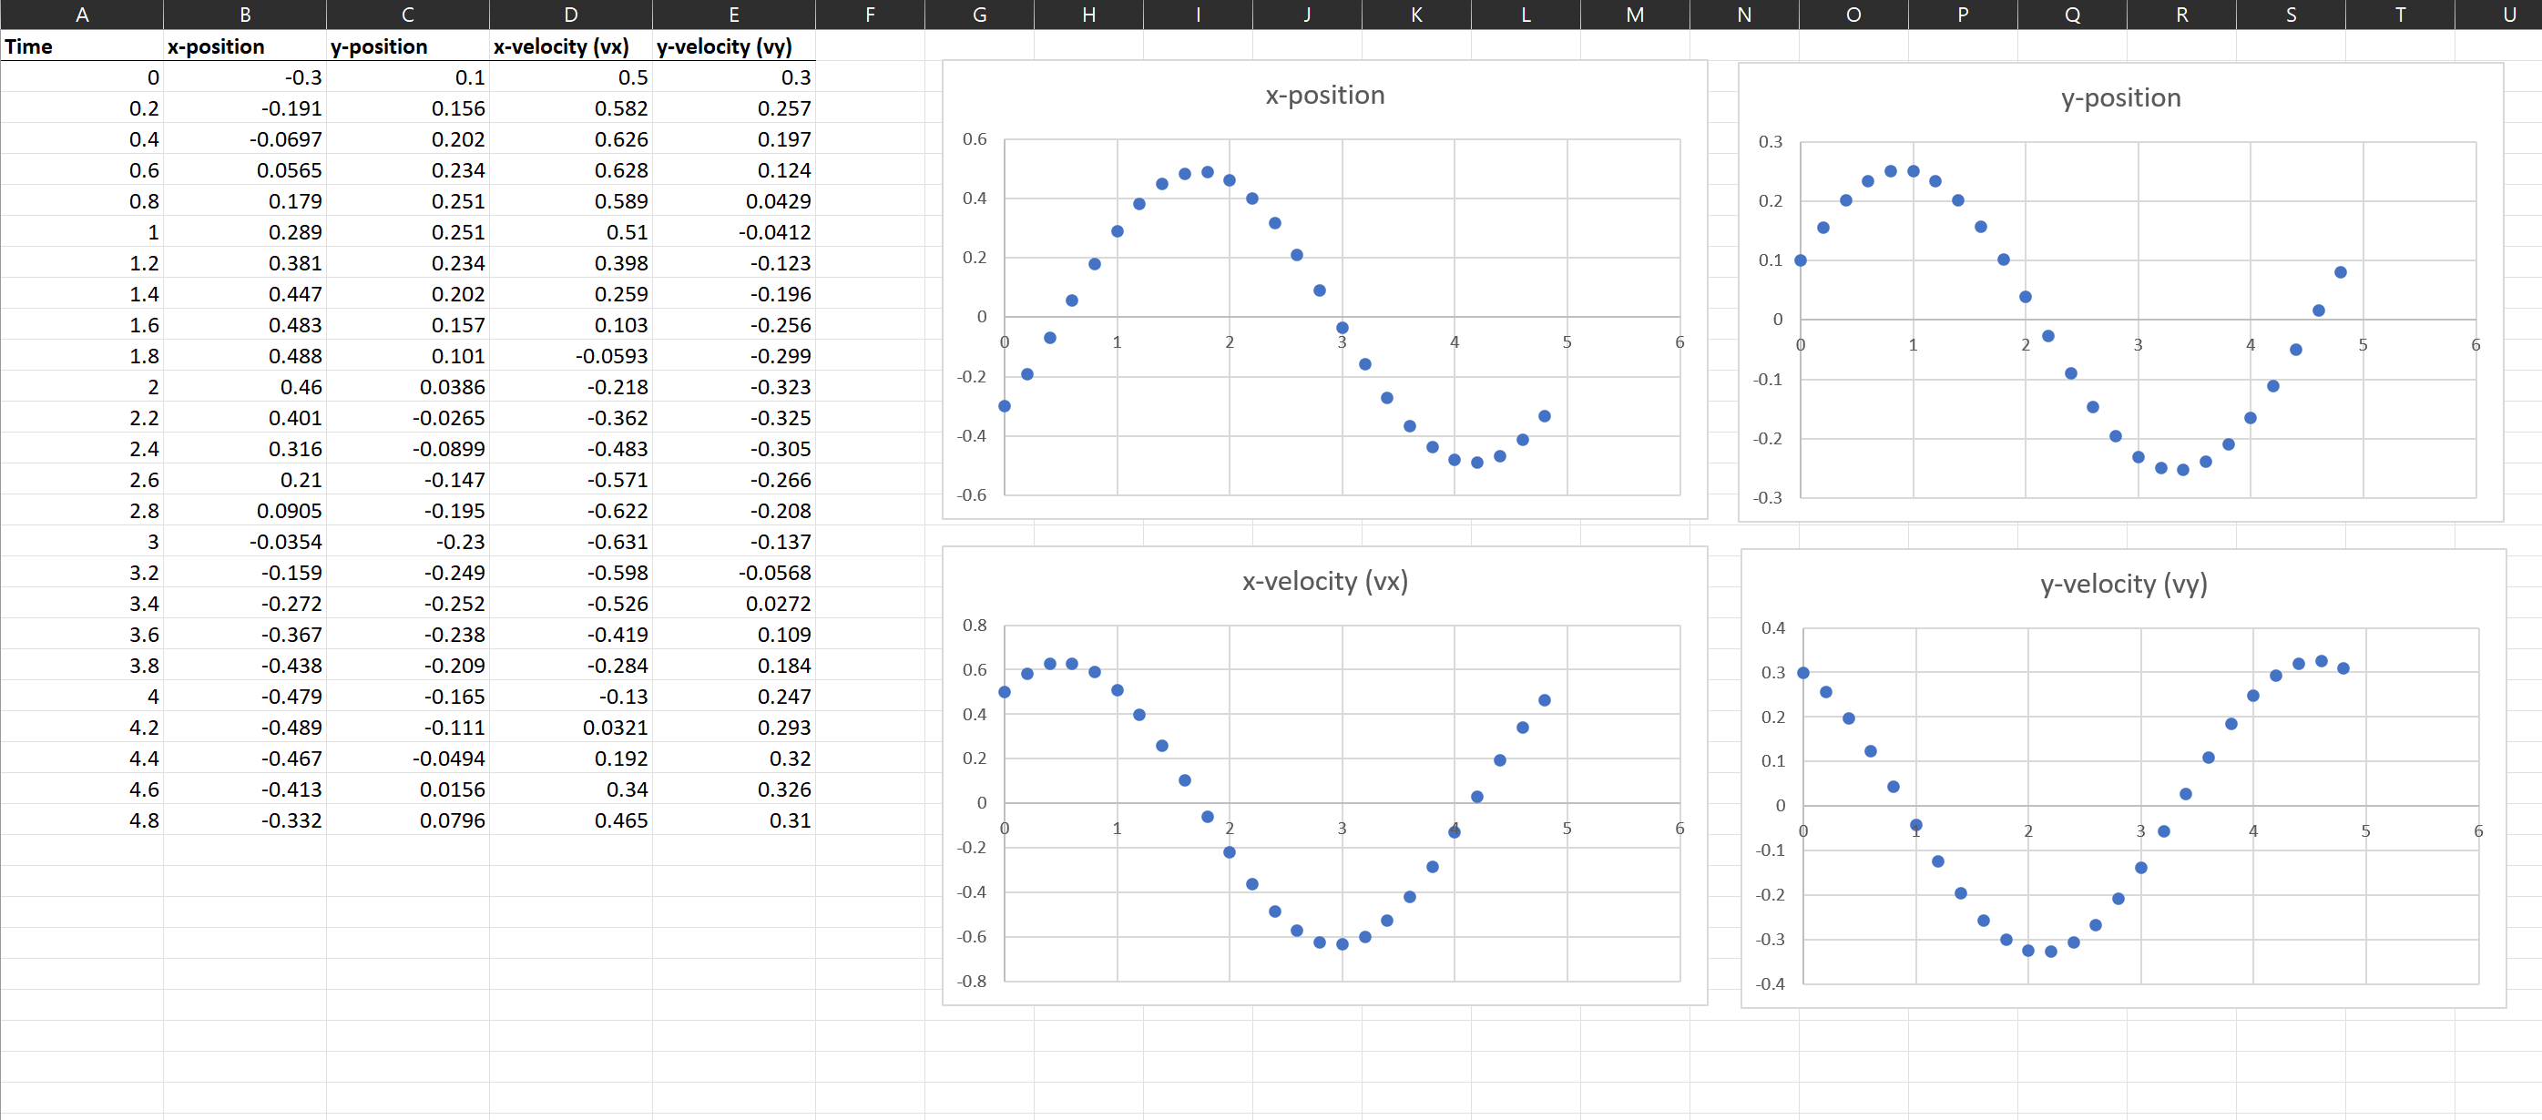Click the cell containing 4.8 in the Time column

pos(82,820)
